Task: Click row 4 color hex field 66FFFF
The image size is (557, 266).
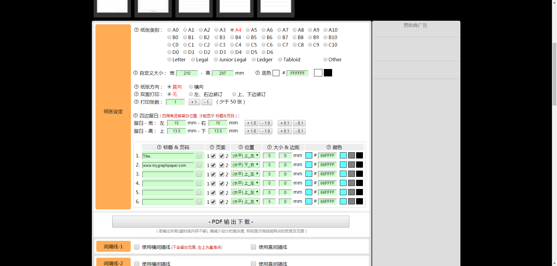Action: point(327,183)
